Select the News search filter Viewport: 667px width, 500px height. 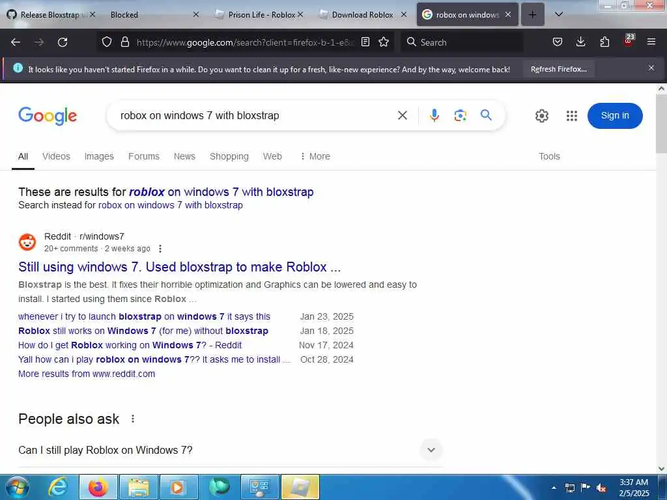click(x=184, y=156)
